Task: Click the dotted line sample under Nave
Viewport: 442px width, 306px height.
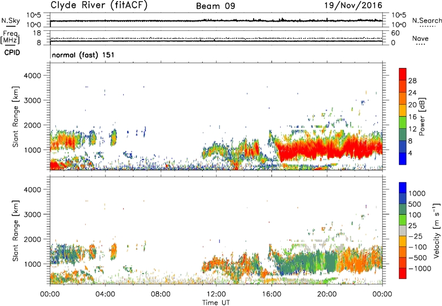Action: [x=420, y=44]
